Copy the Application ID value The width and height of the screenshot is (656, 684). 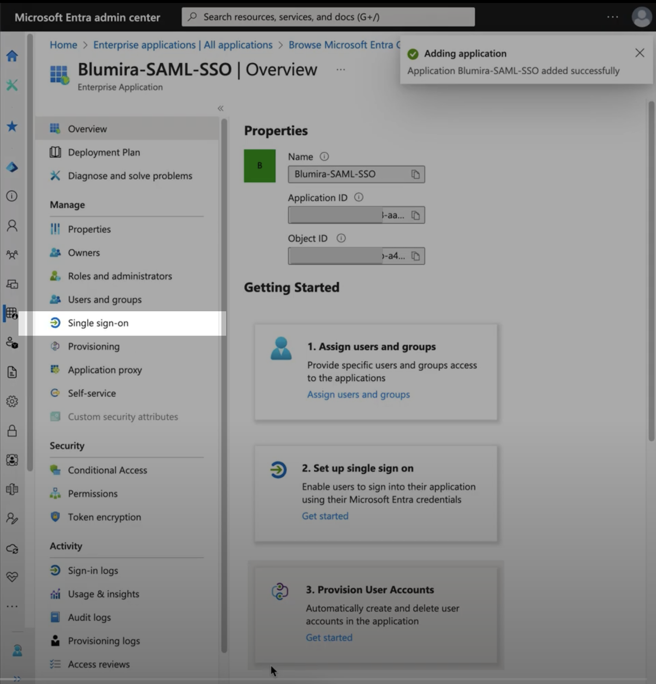pyautogui.click(x=415, y=215)
